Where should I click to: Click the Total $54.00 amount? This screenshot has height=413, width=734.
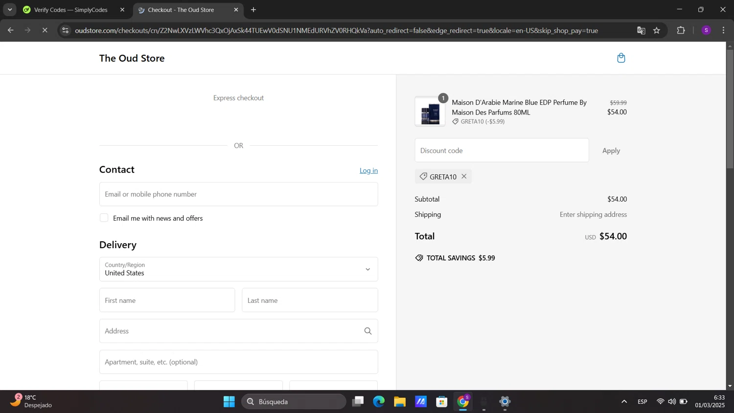tap(613, 236)
